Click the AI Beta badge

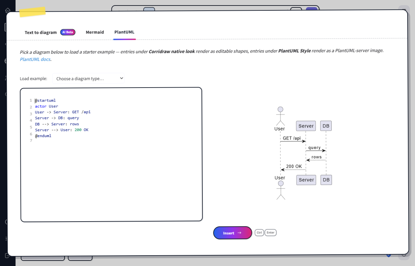tap(68, 32)
